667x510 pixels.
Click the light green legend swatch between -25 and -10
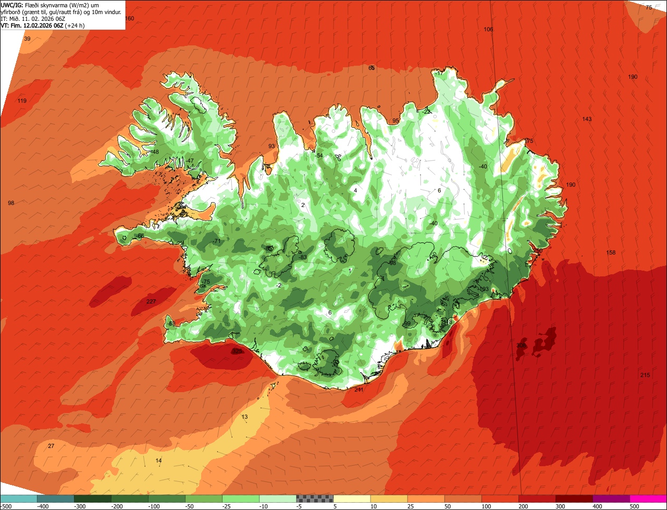241,499
